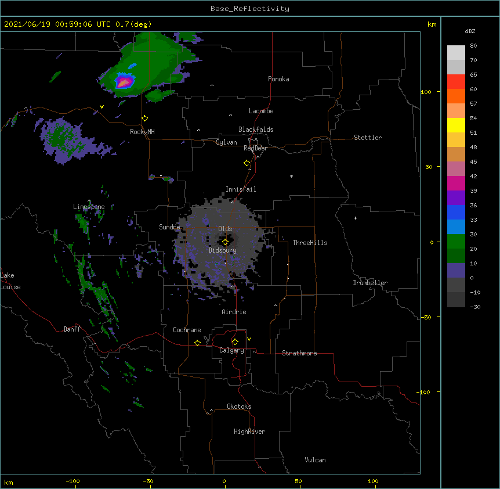The height and width of the screenshot is (489, 500).
Task: Select the bright green 20-30 dBZ swatch
Action: pyautogui.click(x=456, y=242)
